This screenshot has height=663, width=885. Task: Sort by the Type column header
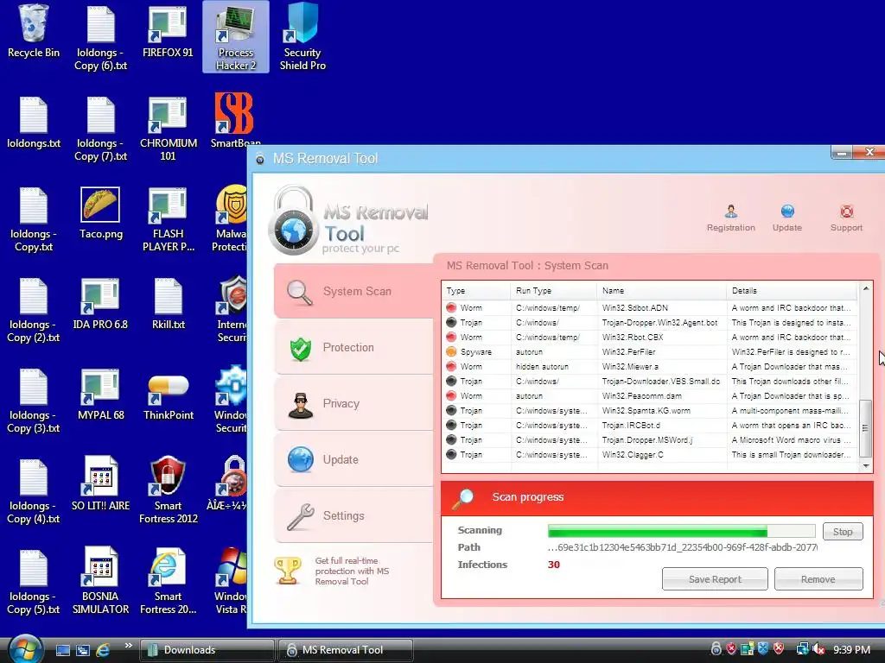(x=476, y=290)
